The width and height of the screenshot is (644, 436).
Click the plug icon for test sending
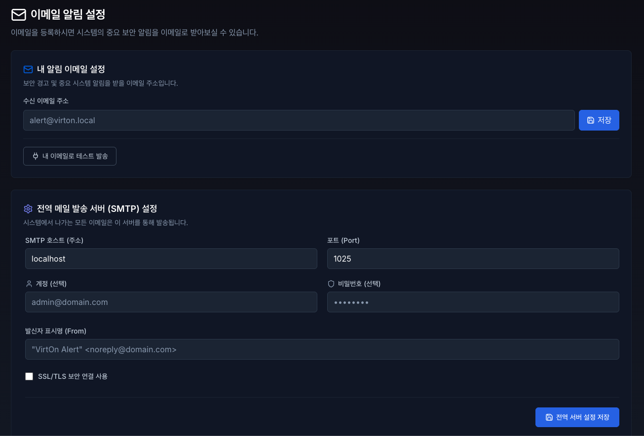[36, 156]
